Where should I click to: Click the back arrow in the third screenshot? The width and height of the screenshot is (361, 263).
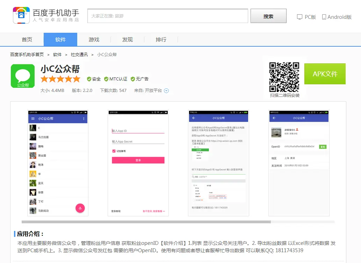click(194, 118)
